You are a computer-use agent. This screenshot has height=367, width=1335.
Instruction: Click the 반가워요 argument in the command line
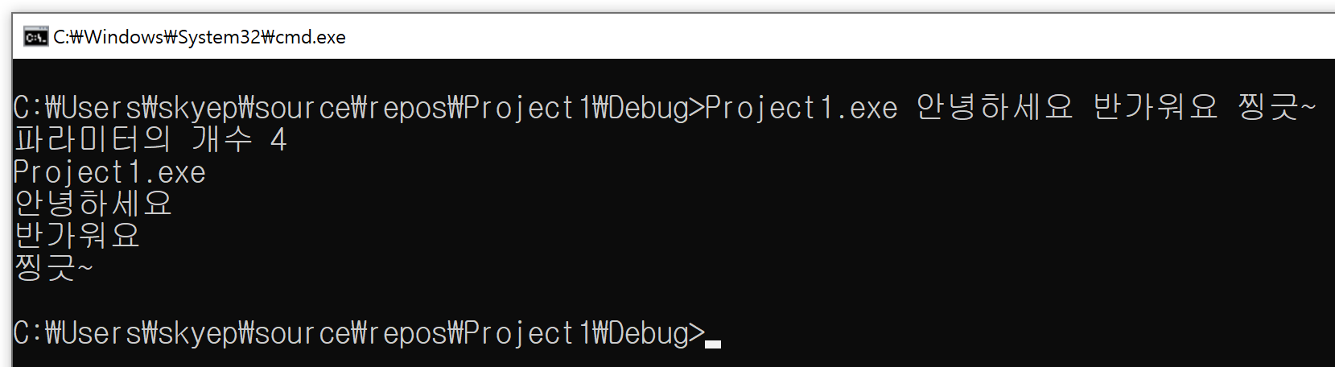1156,108
